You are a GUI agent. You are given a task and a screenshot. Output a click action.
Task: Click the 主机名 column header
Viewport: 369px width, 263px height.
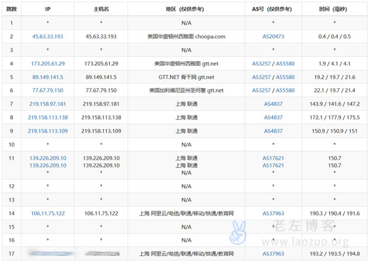coord(101,9)
